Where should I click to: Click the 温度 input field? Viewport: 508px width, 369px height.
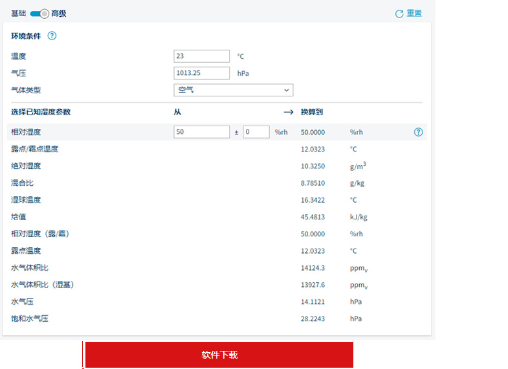coord(201,56)
